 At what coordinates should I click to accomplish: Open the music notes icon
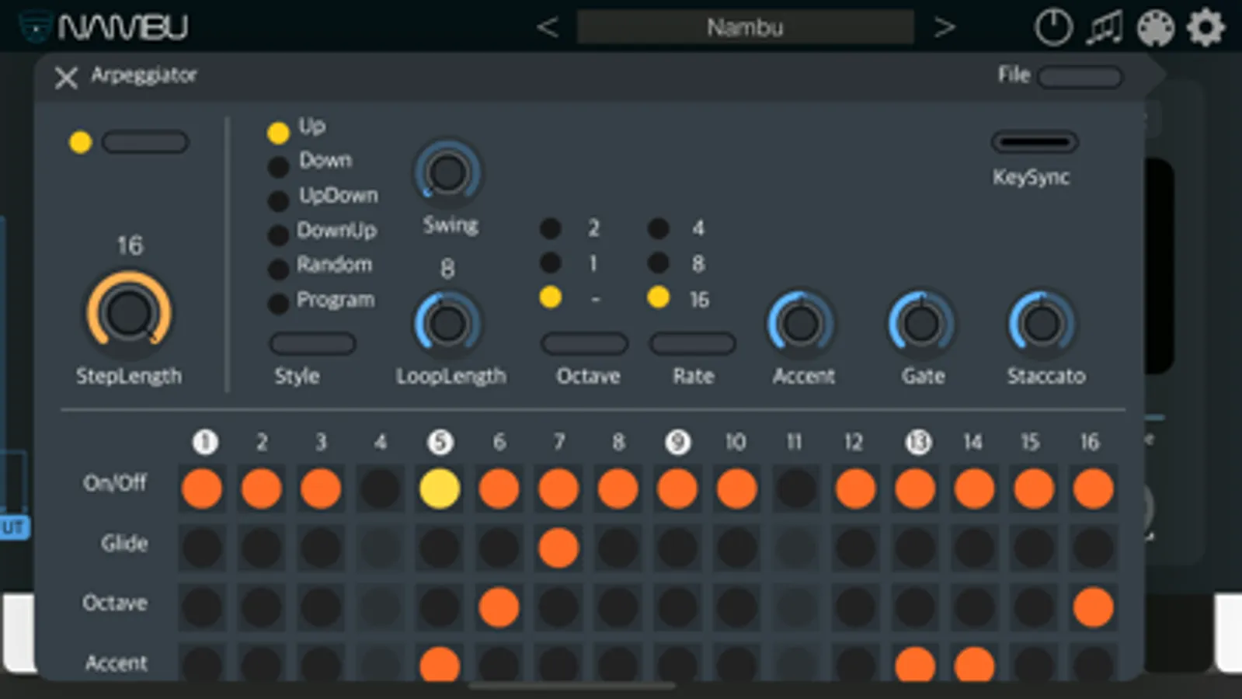coord(1105,29)
